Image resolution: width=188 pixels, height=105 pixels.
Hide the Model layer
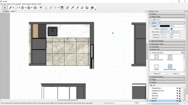pos(177,101)
